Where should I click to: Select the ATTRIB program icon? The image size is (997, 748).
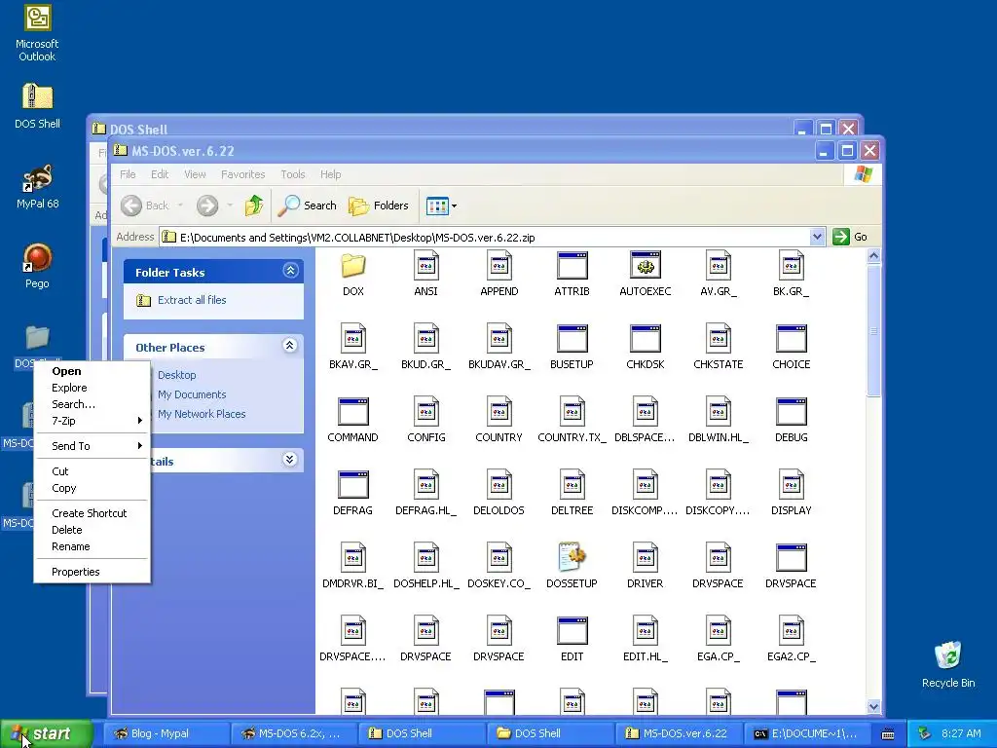[x=572, y=265]
